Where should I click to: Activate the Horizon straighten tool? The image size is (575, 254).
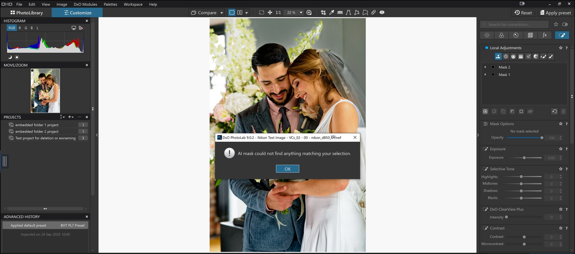pos(340,13)
